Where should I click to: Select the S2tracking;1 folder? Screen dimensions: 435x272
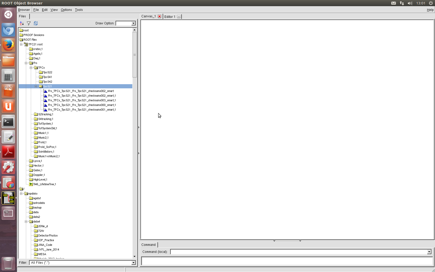click(x=46, y=114)
